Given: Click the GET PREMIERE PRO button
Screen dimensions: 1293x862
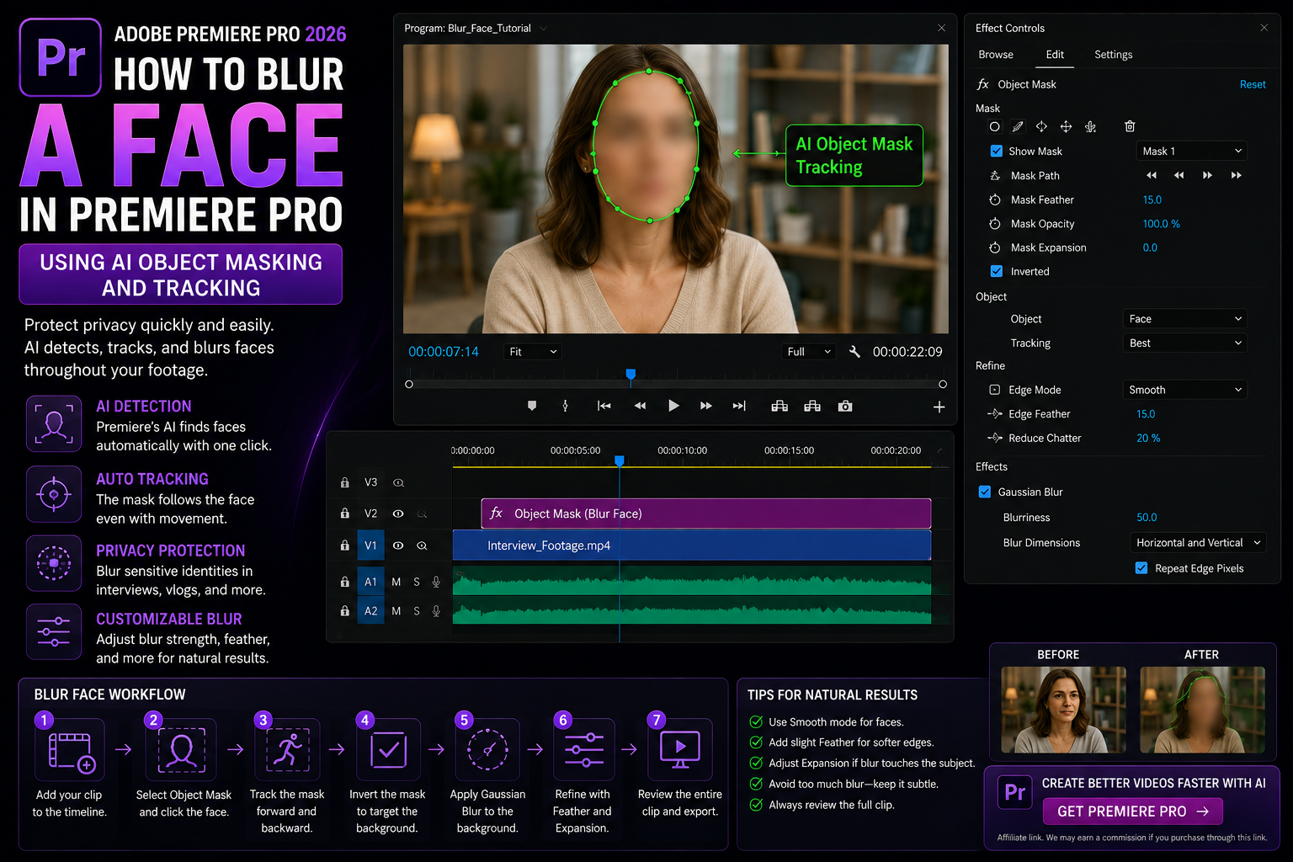Looking at the screenshot, I should pos(1132,811).
